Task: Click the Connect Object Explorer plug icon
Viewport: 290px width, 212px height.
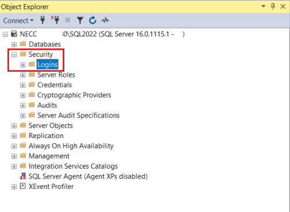Action: click(x=43, y=20)
